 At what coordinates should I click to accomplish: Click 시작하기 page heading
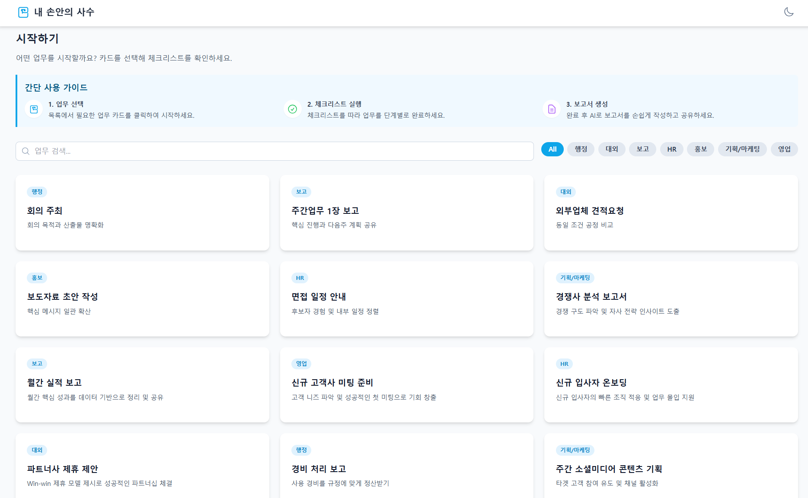click(x=37, y=38)
